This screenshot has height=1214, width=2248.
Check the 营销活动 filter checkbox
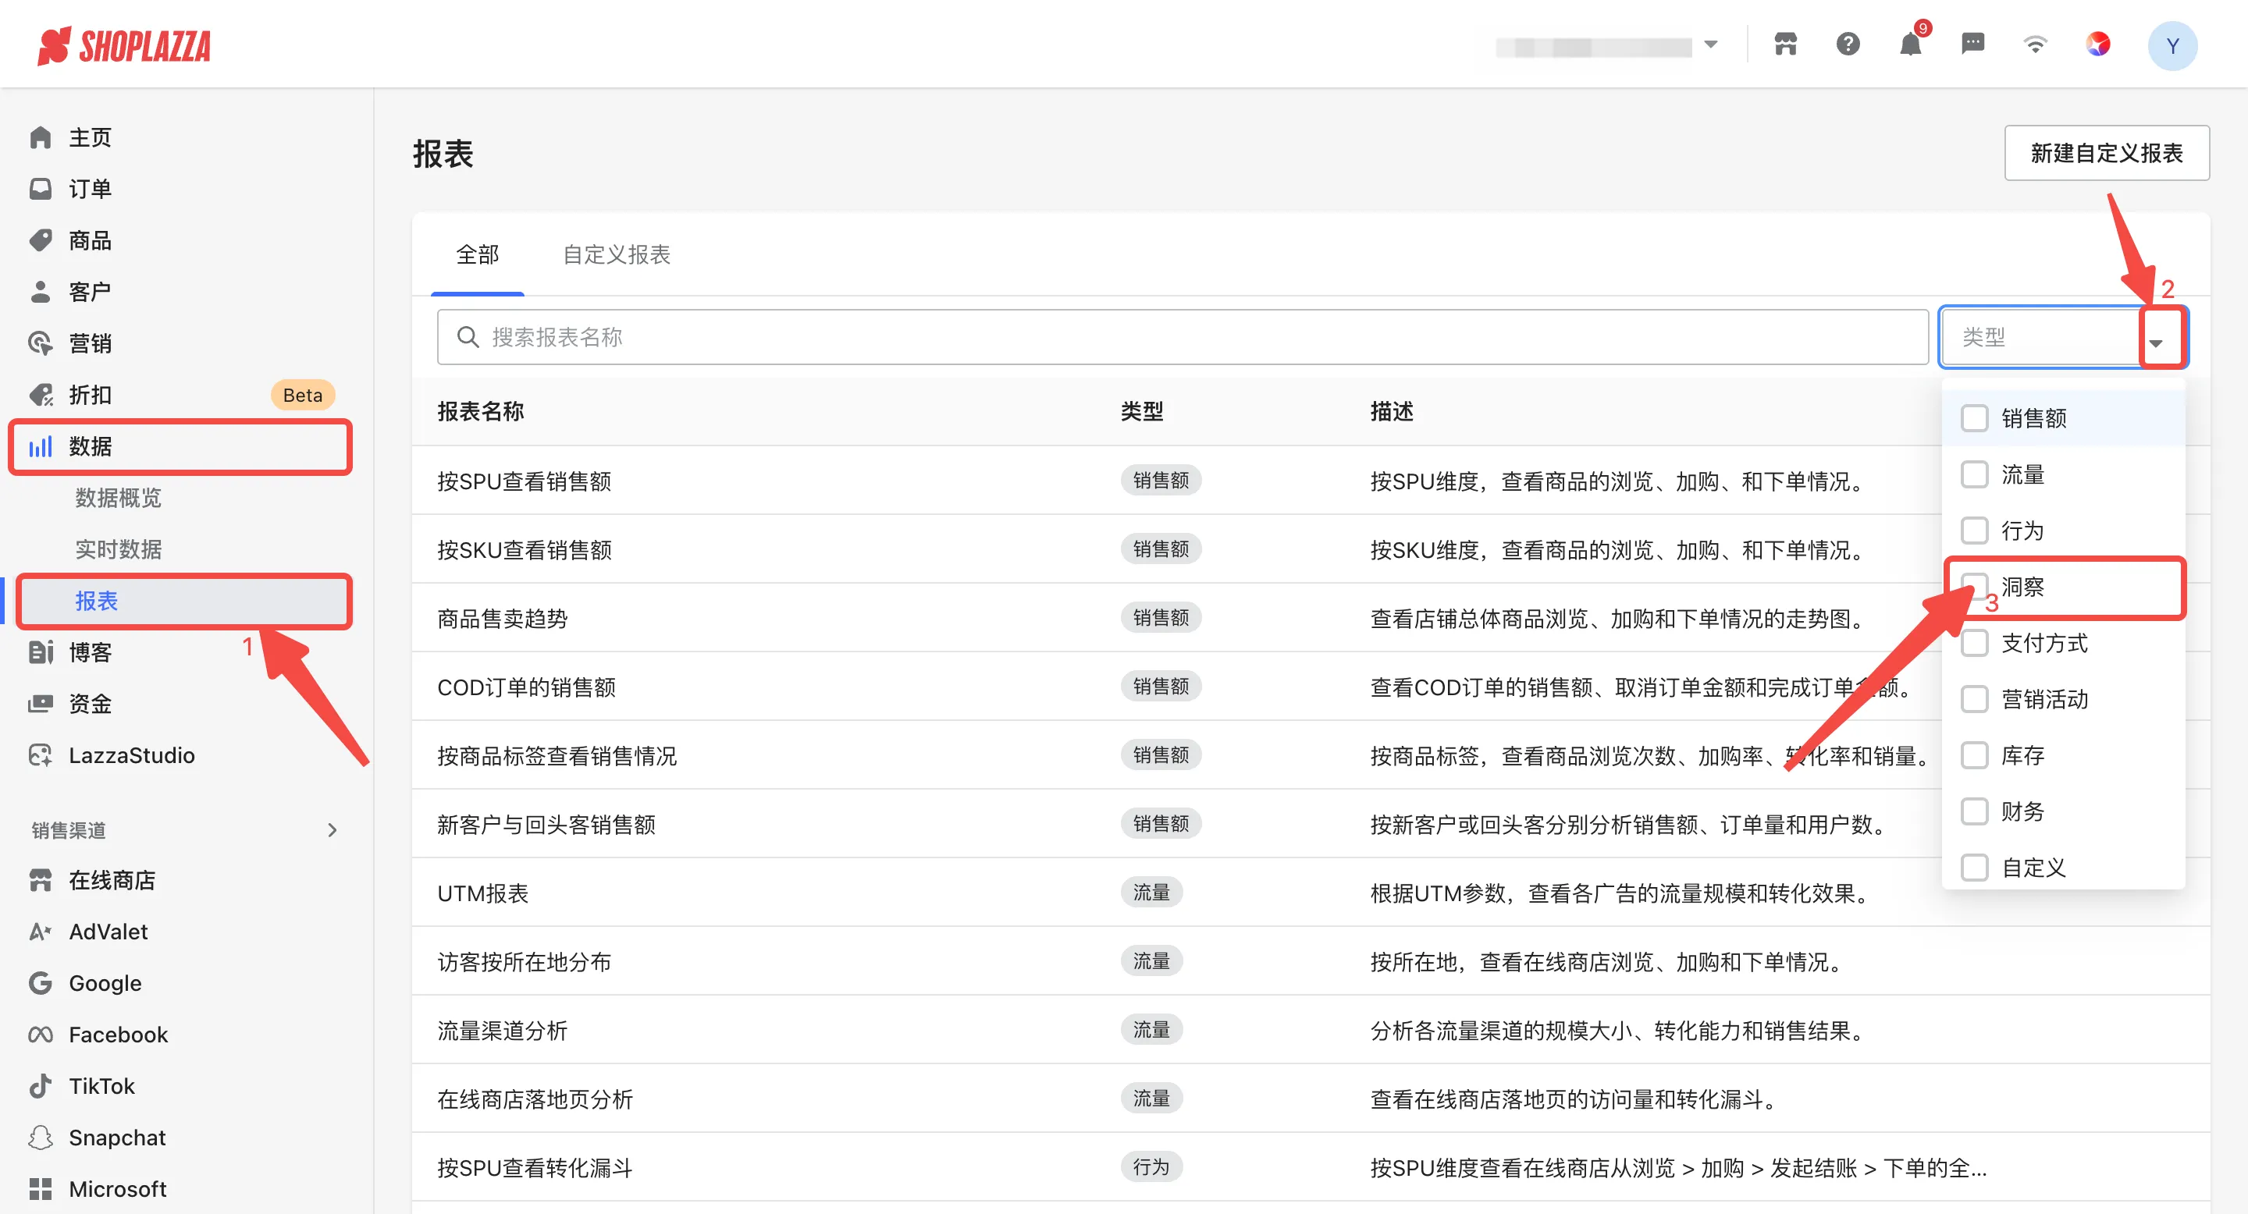1974,699
